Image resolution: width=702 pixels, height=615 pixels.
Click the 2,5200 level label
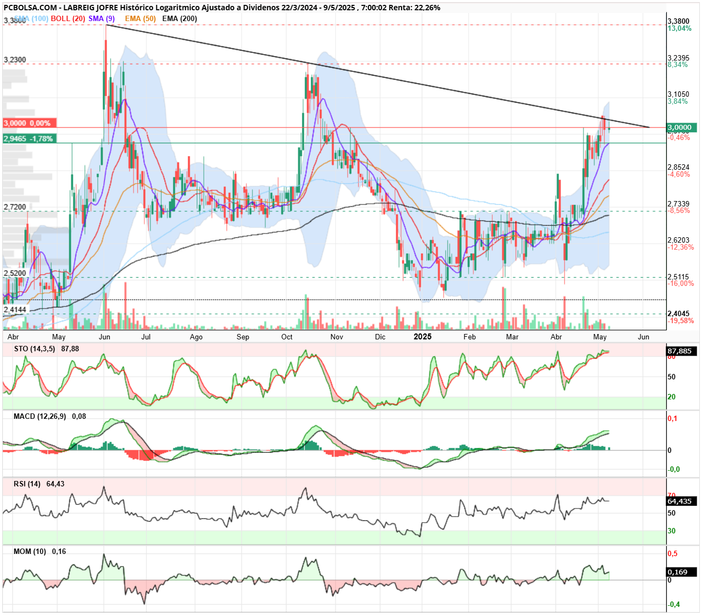pyautogui.click(x=15, y=273)
